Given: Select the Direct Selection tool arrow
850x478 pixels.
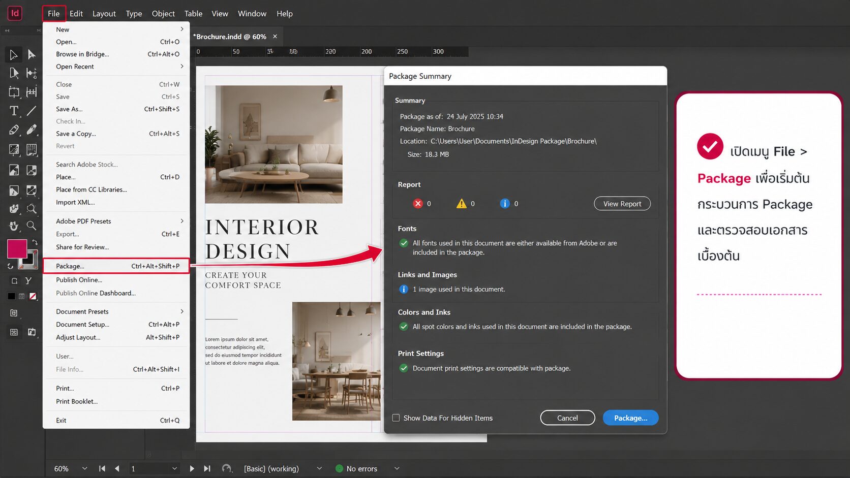Looking at the screenshot, I should [32, 54].
